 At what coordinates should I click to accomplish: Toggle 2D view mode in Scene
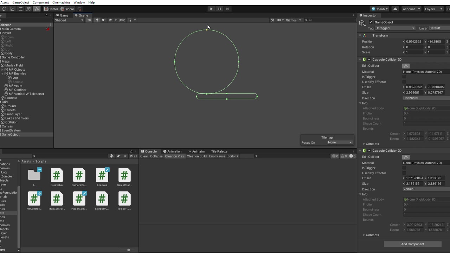[89, 20]
